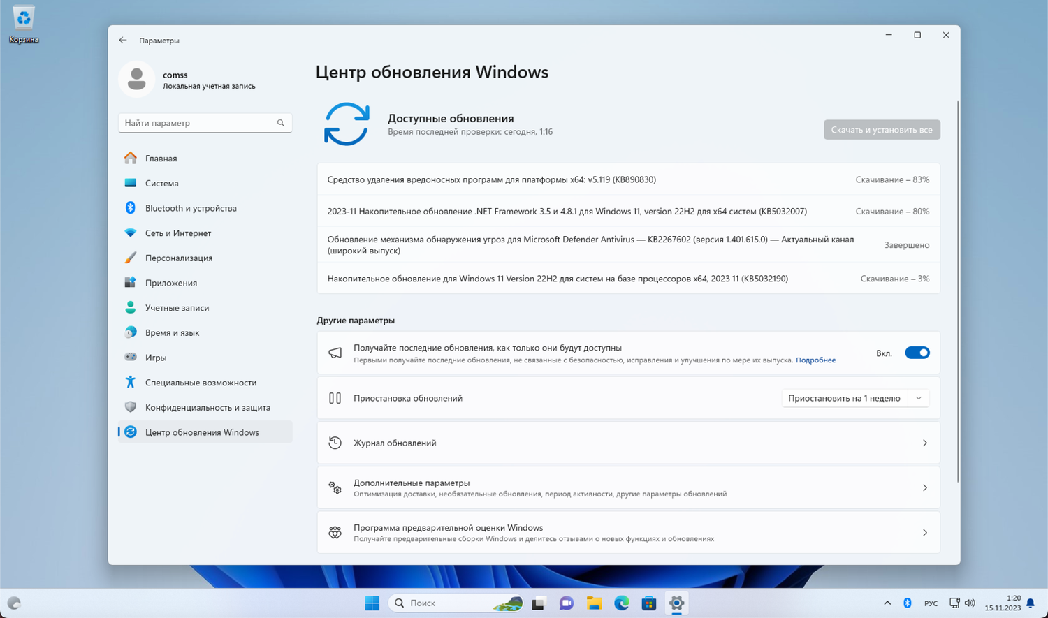Click Приостановить на 1 неделю button
The width and height of the screenshot is (1048, 618).
coord(844,398)
